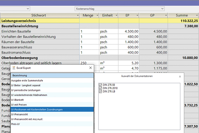The image size is (199, 133).
Task: Open the Einheit column filter arrow
Action: 116,15
